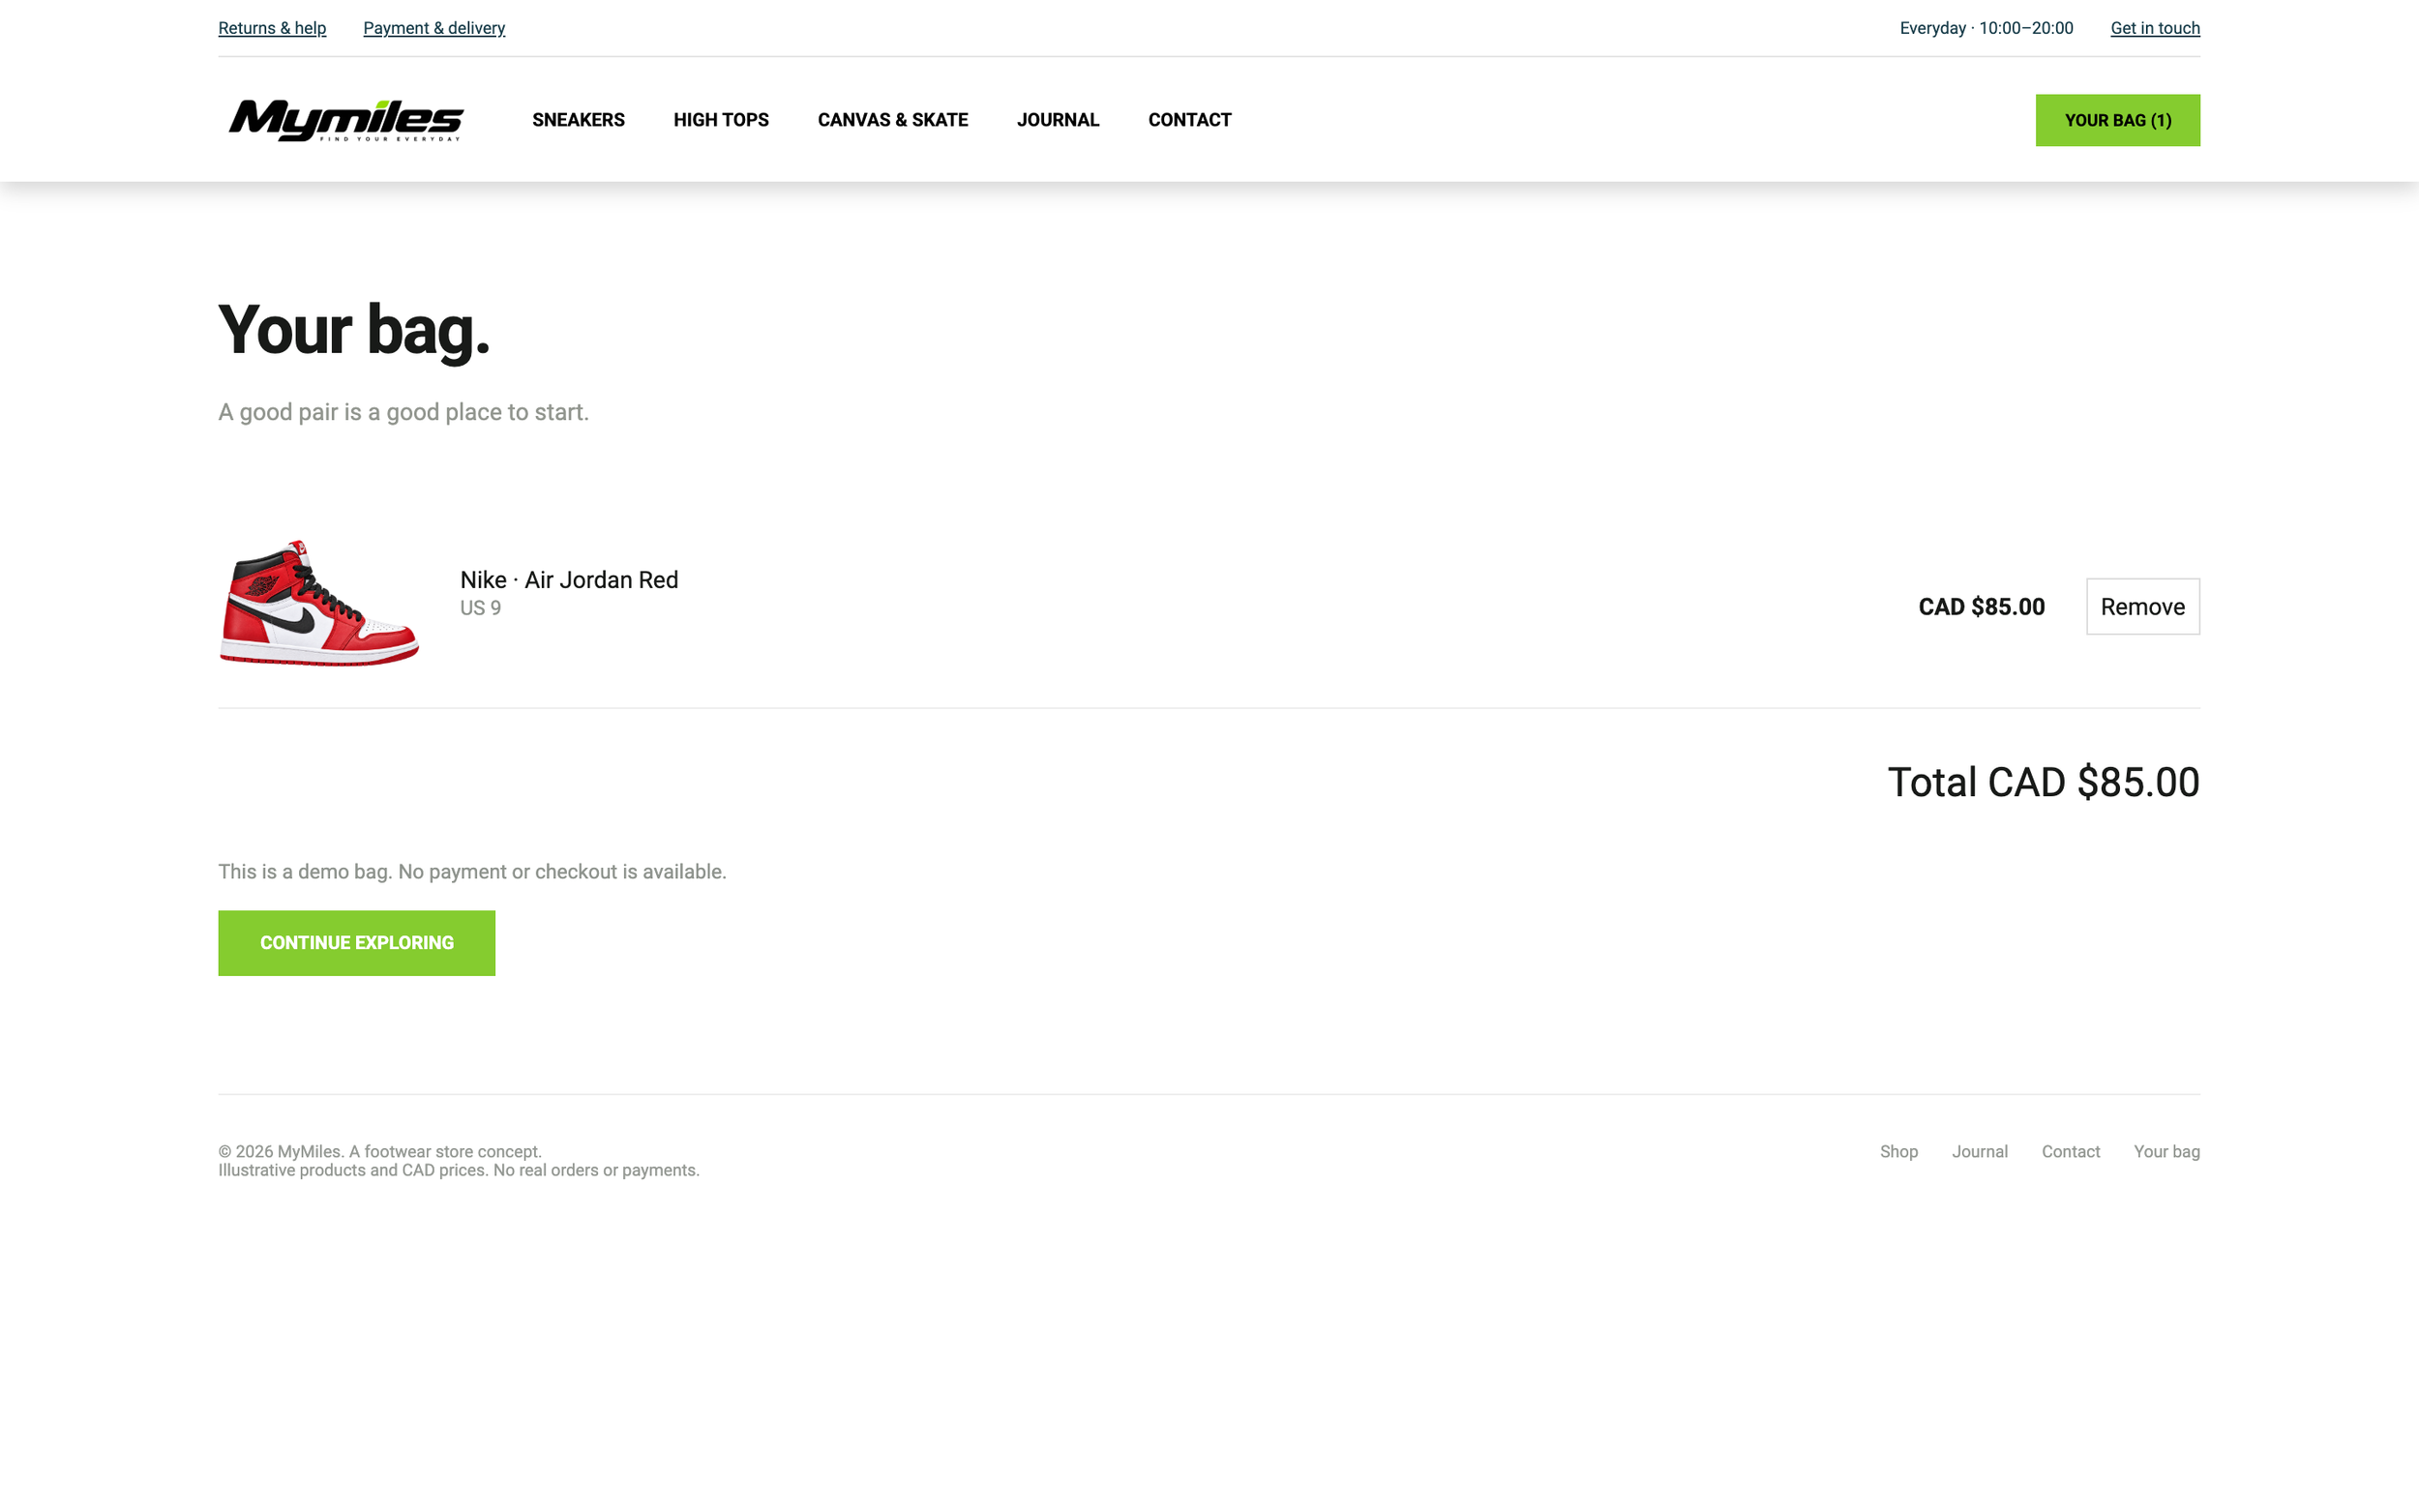Open the Journal nav item

click(x=1058, y=120)
